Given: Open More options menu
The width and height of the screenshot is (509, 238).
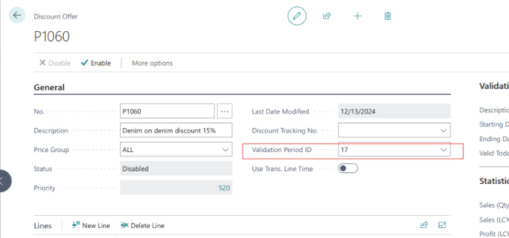Looking at the screenshot, I should pos(152,63).
